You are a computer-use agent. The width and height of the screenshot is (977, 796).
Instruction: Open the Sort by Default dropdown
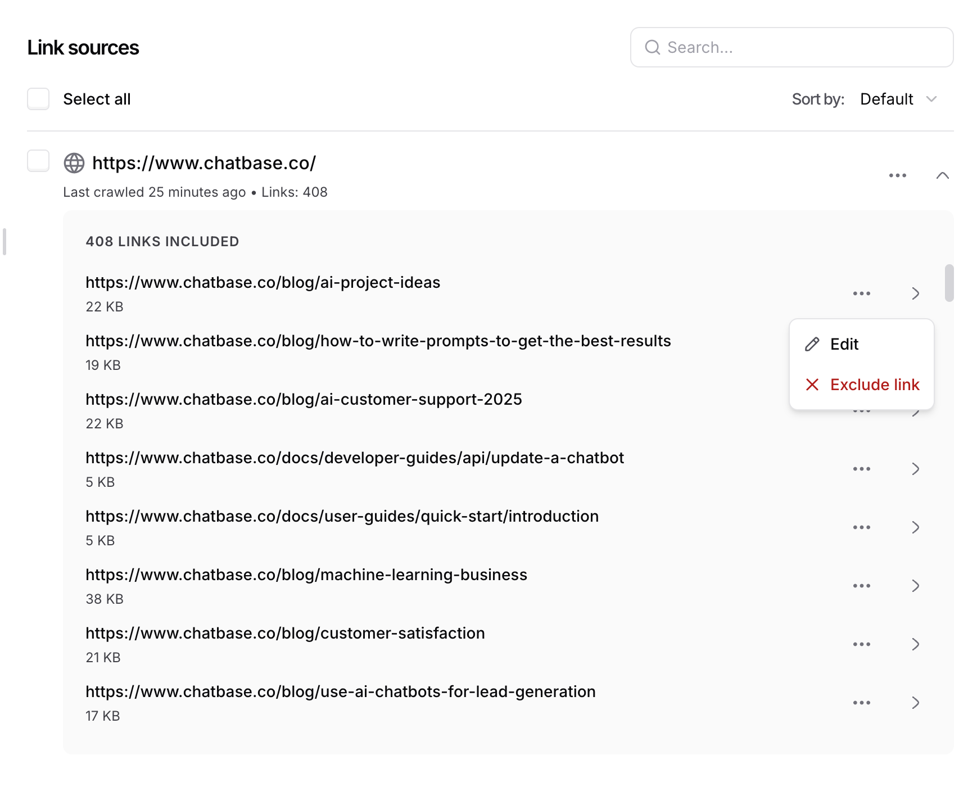point(898,99)
